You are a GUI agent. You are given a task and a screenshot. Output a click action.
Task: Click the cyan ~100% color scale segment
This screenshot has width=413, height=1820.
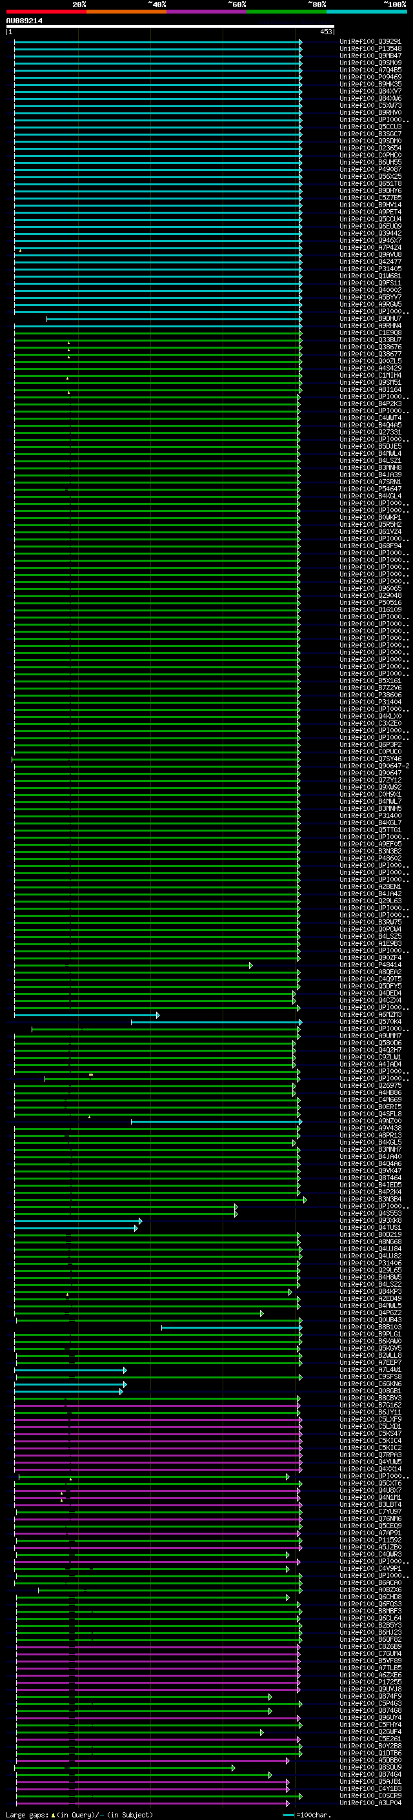click(367, 12)
